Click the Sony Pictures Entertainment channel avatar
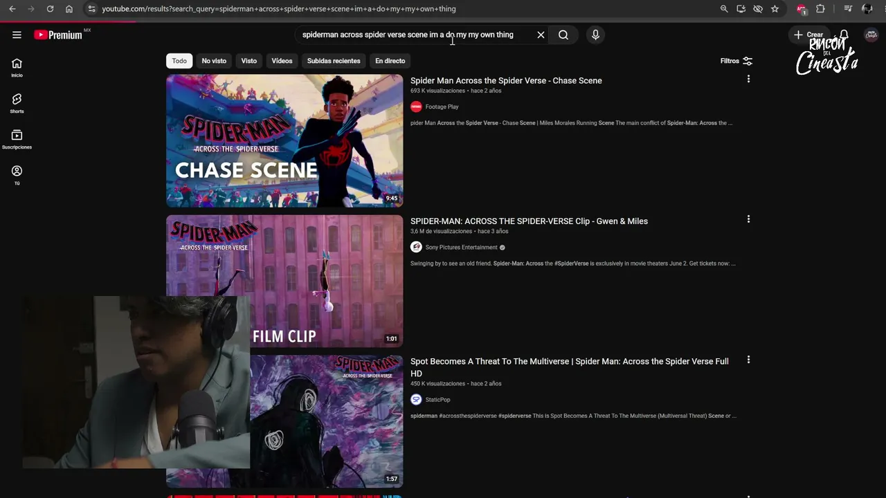Viewport: 886px width, 498px height. pos(416,248)
